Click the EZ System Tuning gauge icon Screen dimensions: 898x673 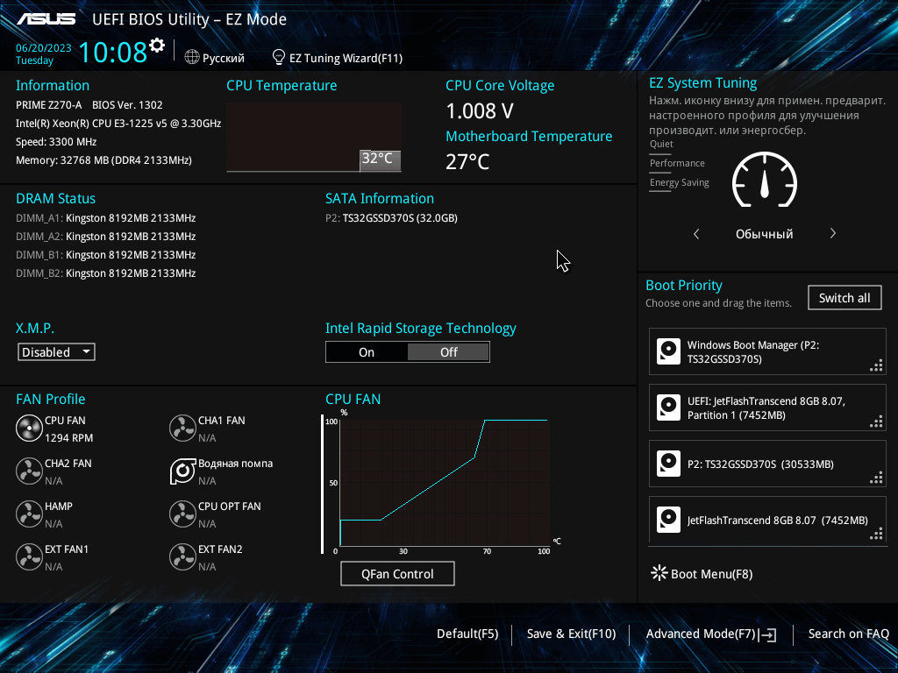(x=765, y=180)
